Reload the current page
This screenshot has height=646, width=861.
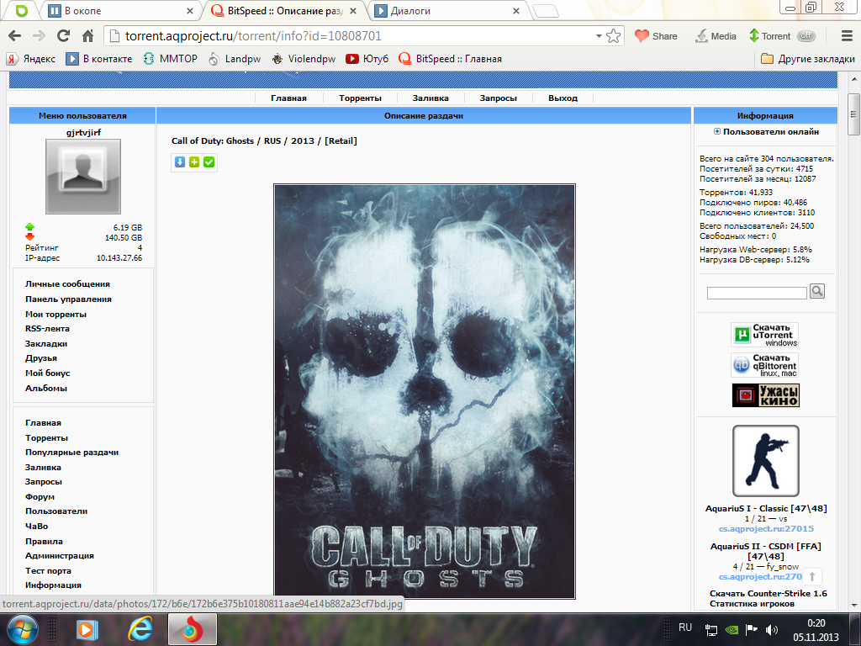(63, 35)
